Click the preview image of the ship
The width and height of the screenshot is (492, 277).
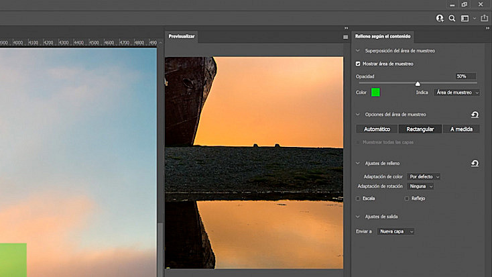coord(254,163)
